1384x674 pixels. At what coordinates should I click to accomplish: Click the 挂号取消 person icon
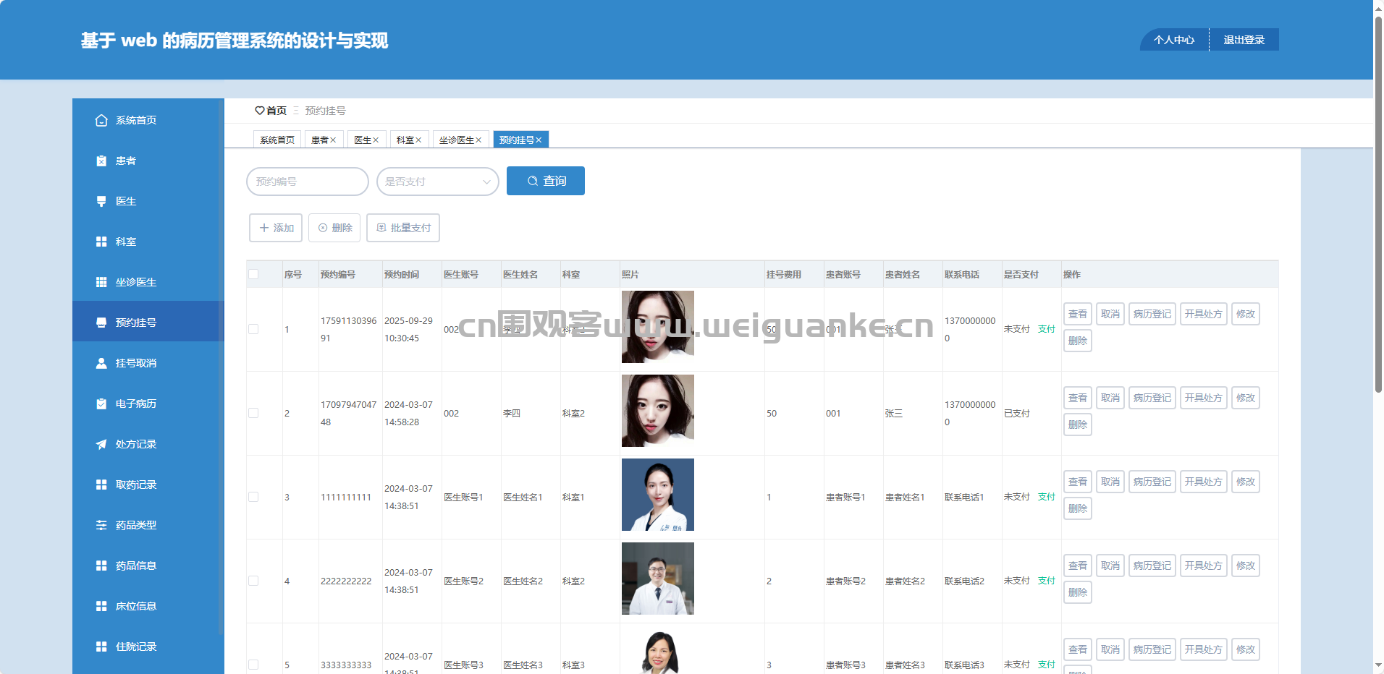[x=101, y=363]
